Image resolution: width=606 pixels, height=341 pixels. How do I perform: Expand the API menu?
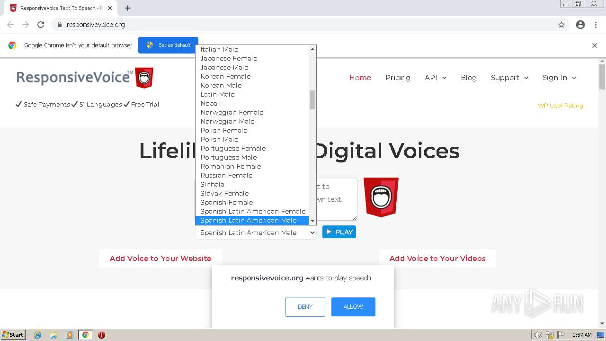[436, 78]
